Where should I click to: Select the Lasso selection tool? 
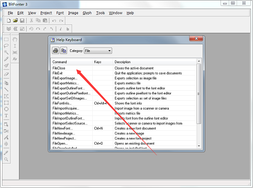tap(6, 46)
